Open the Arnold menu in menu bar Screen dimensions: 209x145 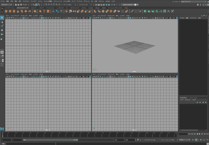pyautogui.click(x=108, y=1)
